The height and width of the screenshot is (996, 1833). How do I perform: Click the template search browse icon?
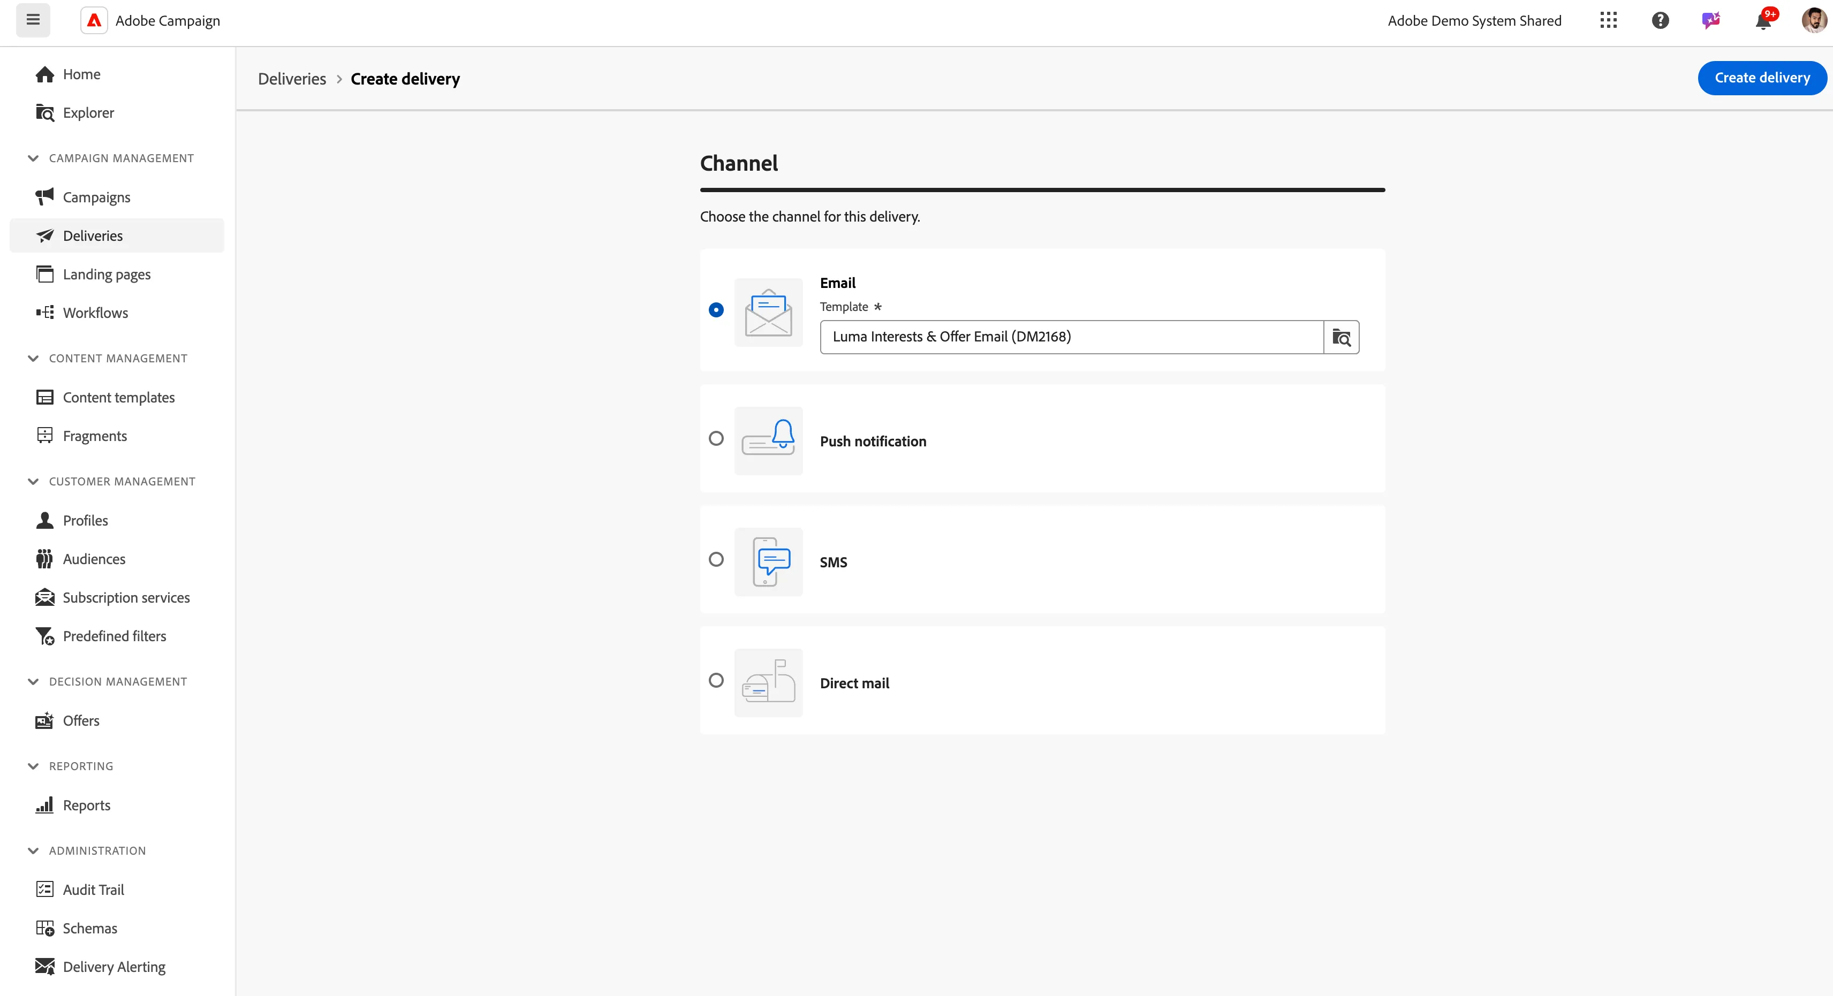click(1342, 337)
